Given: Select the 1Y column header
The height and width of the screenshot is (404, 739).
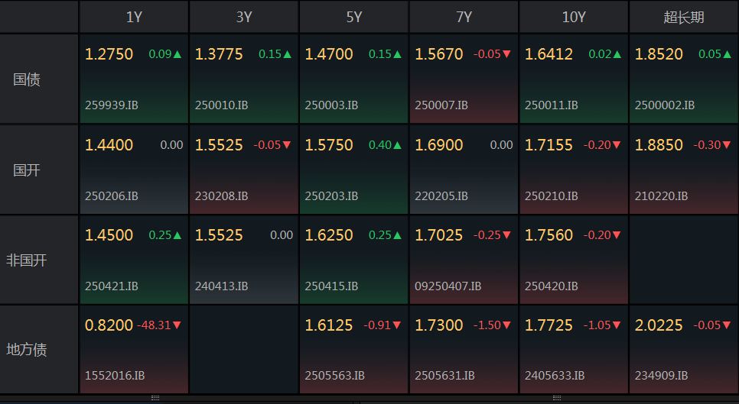Looking at the screenshot, I should click(x=135, y=17).
